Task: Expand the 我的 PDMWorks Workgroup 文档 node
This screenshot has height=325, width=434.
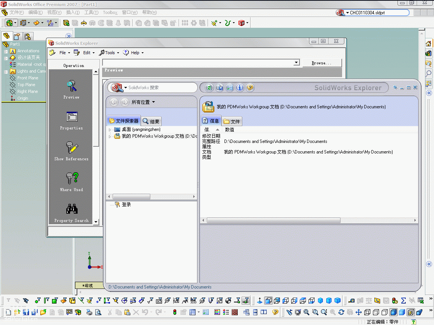Action: tap(110, 137)
